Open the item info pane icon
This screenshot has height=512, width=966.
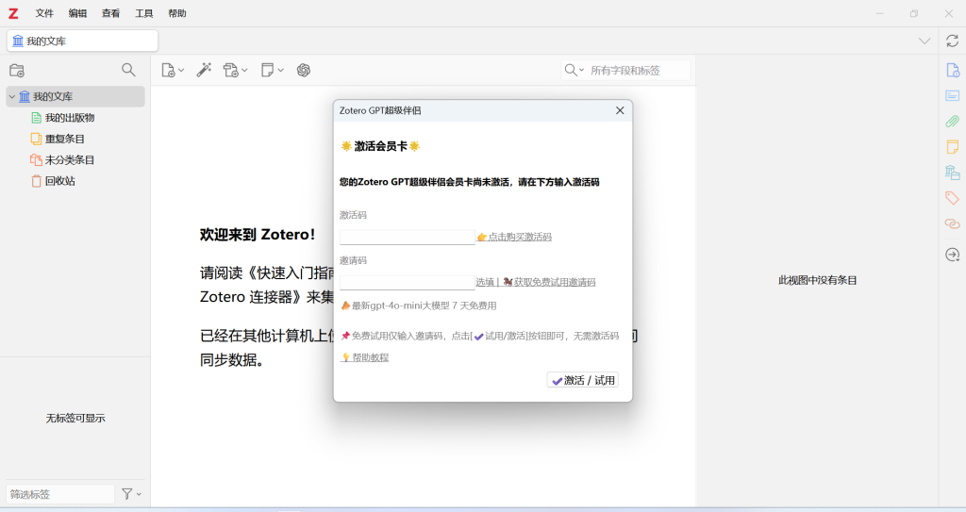click(x=953, y=70)
